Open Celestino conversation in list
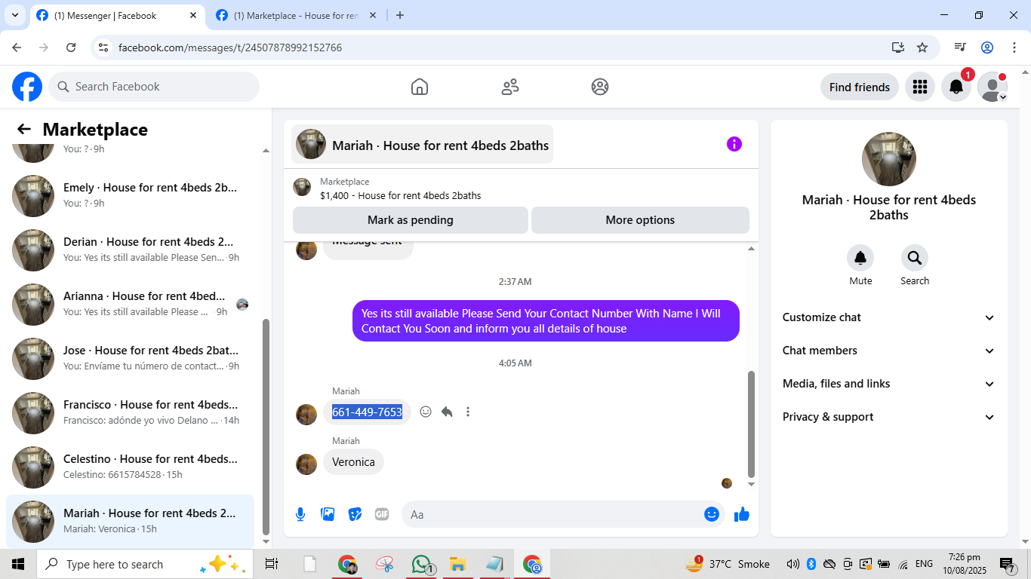This screenshot has width=1031, height=579. (x=130, y=467)
